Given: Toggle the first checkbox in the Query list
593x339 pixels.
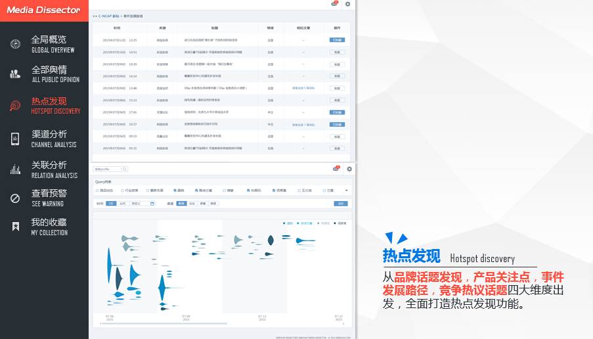Looking at the screenshot, I should click(x=97, y=191).
